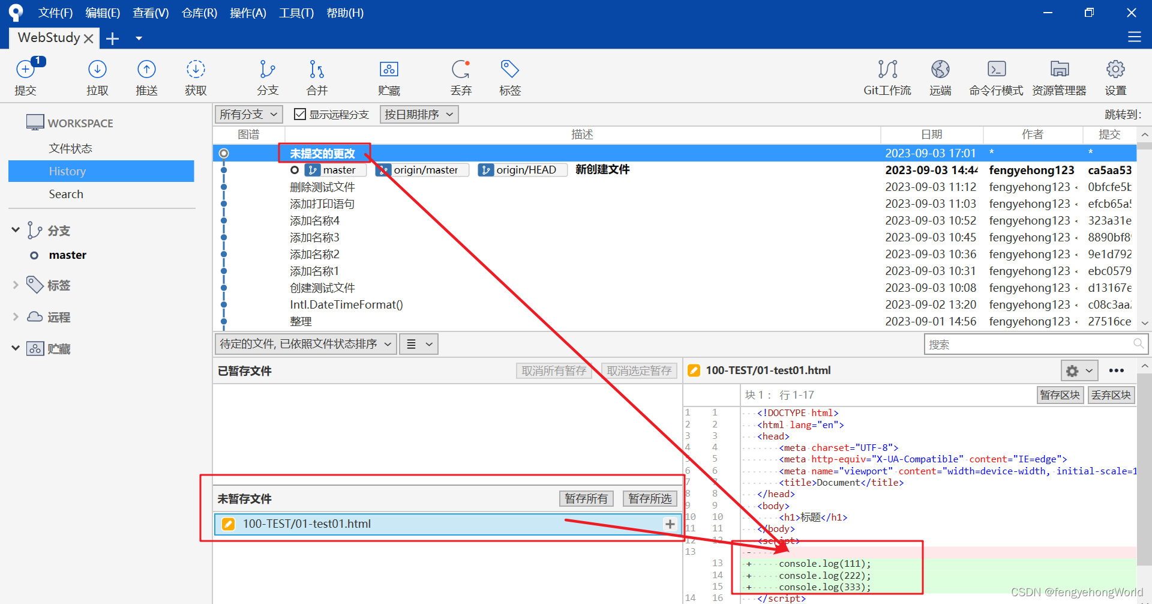
Task: Select the 100-TEST/01-test01.html unstaged file
Action: click(447, 524)
